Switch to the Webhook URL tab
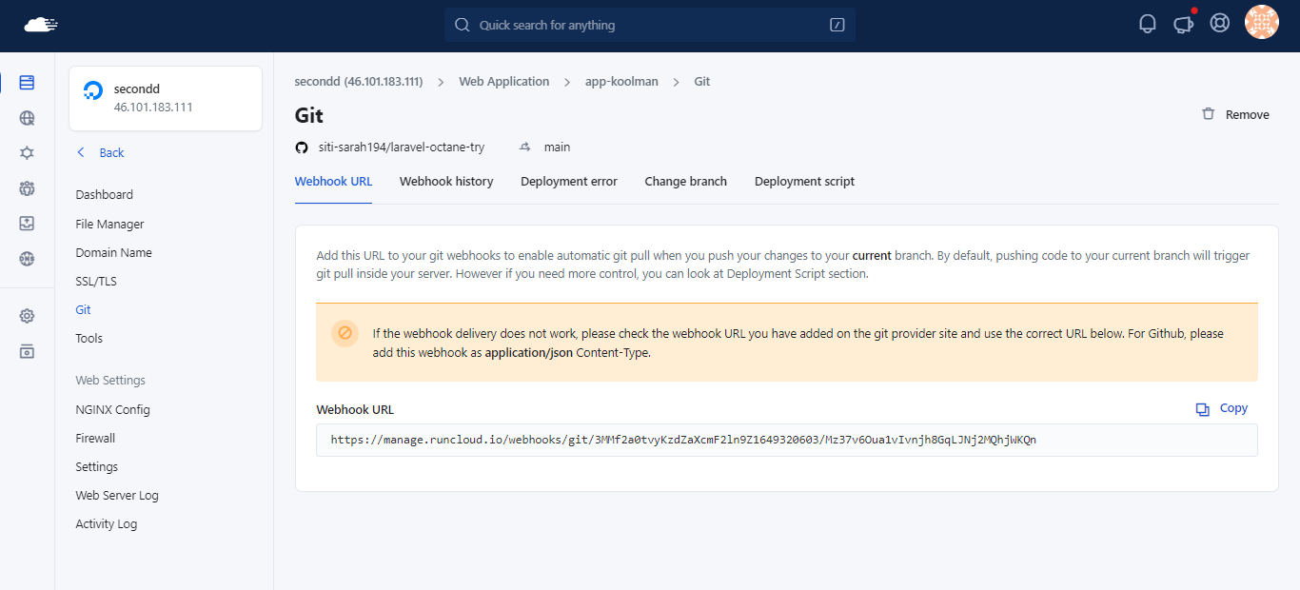Image resolution: width=1300 pixels, height=590 pixels. pos(334,182)
